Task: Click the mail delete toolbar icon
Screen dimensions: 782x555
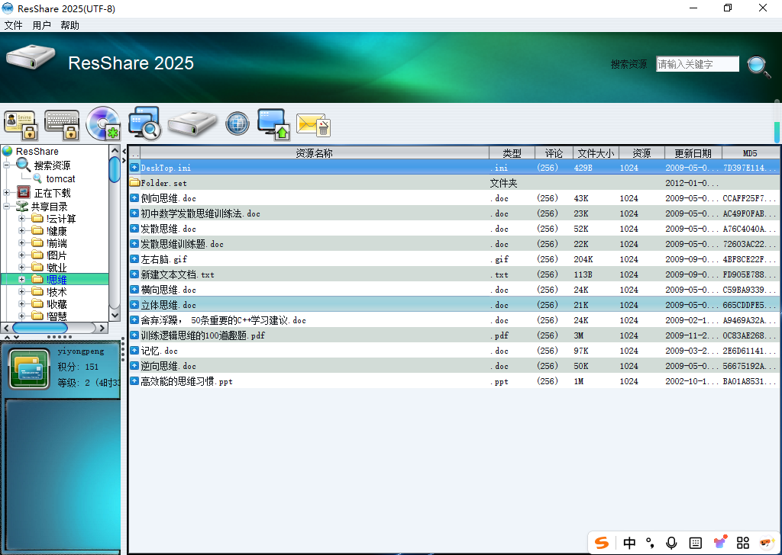Action: pyautogui.click(x=313, y=124)
